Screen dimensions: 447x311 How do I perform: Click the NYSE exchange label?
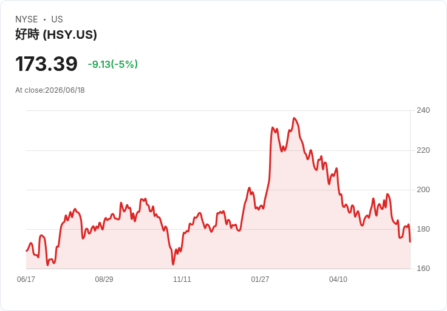click(x=27, y=19)
